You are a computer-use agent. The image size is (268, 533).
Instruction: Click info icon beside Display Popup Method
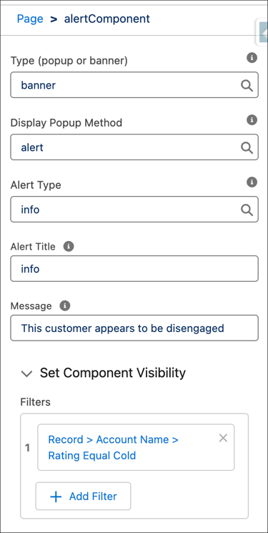(x=252, y=120)
